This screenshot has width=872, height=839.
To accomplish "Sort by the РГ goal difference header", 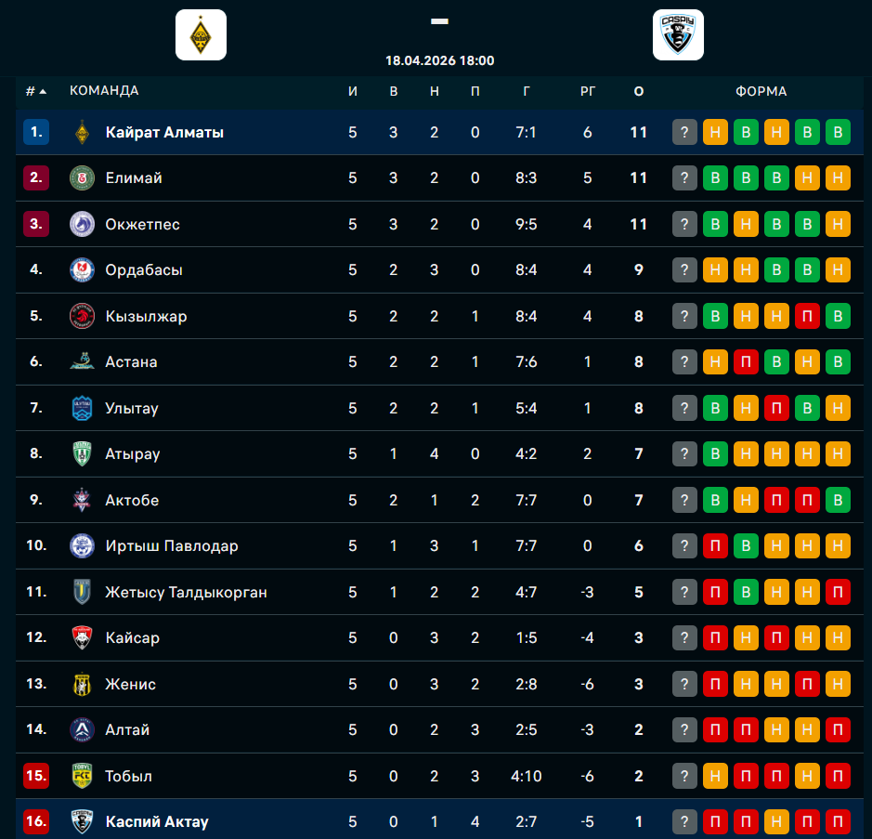I will click(588, 91).
